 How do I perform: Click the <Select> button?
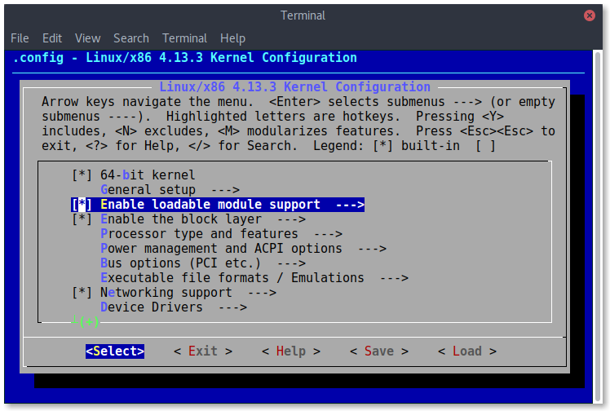tap(115, 351)
